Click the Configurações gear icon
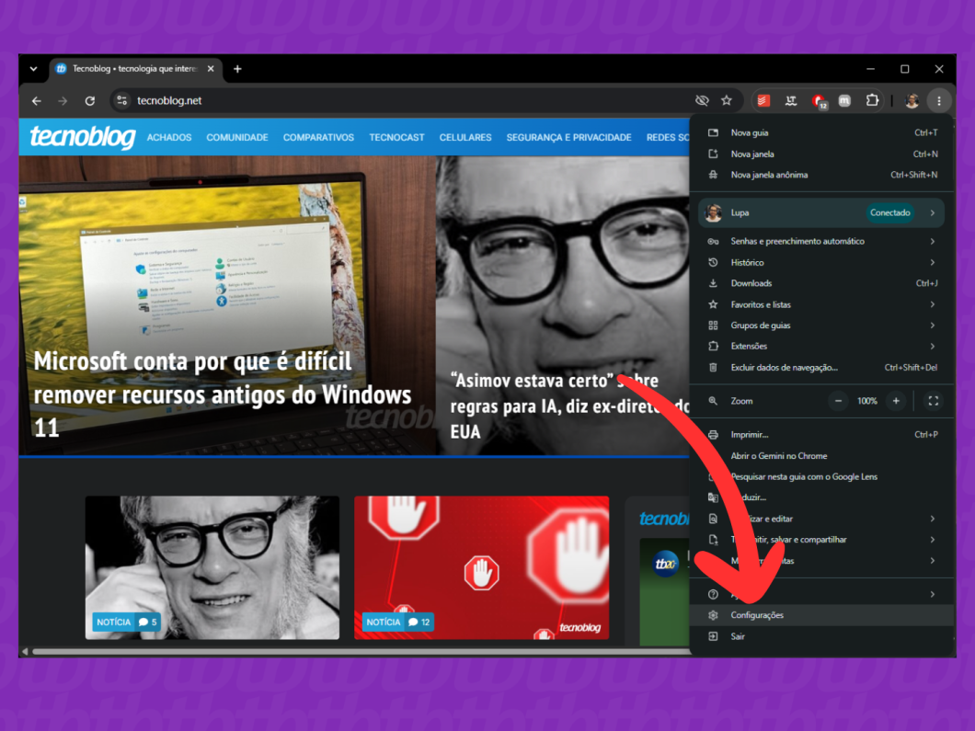The width and height of the screenshot is (975, 731). (713, 615)
